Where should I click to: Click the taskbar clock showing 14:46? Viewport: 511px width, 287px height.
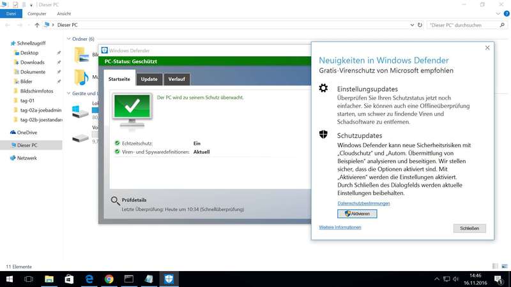tap(475, 279)
